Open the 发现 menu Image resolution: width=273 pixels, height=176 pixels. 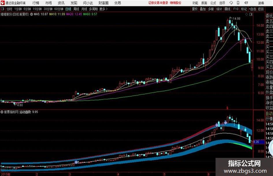pyautogui.click(x=74, y=3)
